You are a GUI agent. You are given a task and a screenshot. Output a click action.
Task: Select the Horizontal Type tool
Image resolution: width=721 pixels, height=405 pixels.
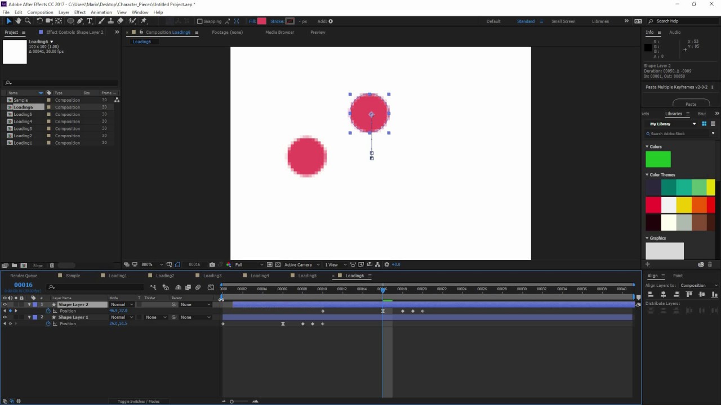point(90,21)
